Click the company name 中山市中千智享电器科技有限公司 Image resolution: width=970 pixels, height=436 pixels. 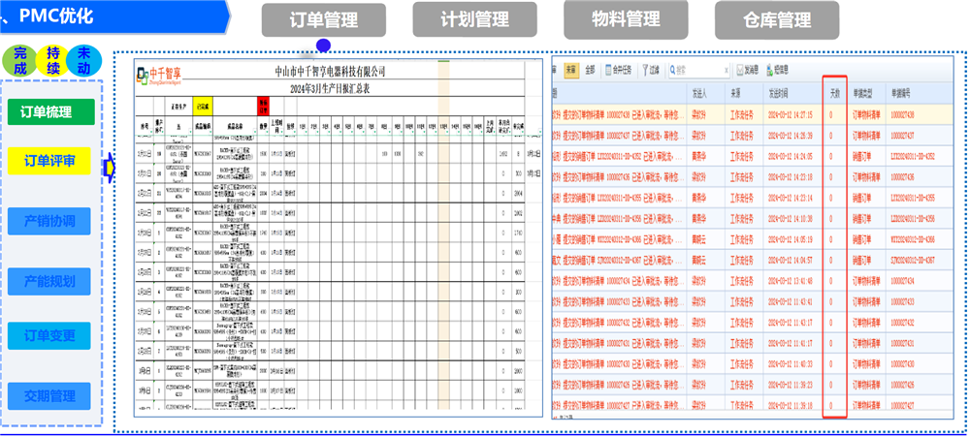[330, 72]
